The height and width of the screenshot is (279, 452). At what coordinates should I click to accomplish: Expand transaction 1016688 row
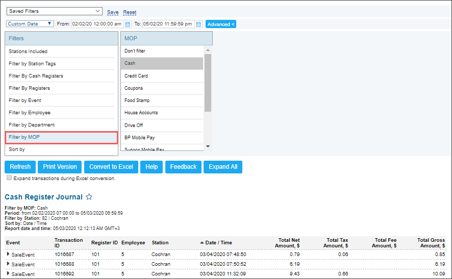(x=8, y=264)
